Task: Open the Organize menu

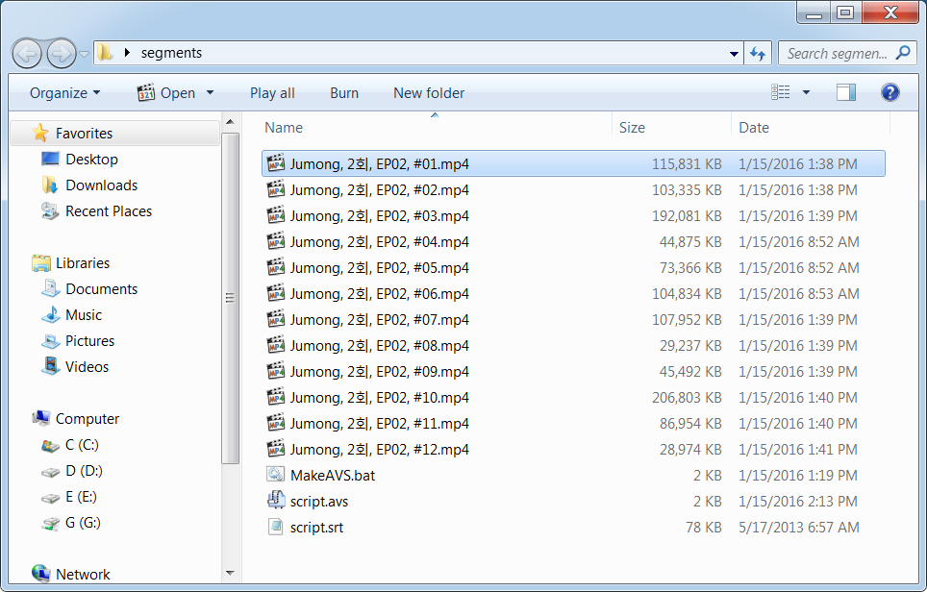Action: tap(65, 93)
